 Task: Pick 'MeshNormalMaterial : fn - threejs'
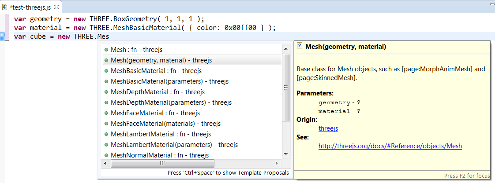(x=192, y=155)
